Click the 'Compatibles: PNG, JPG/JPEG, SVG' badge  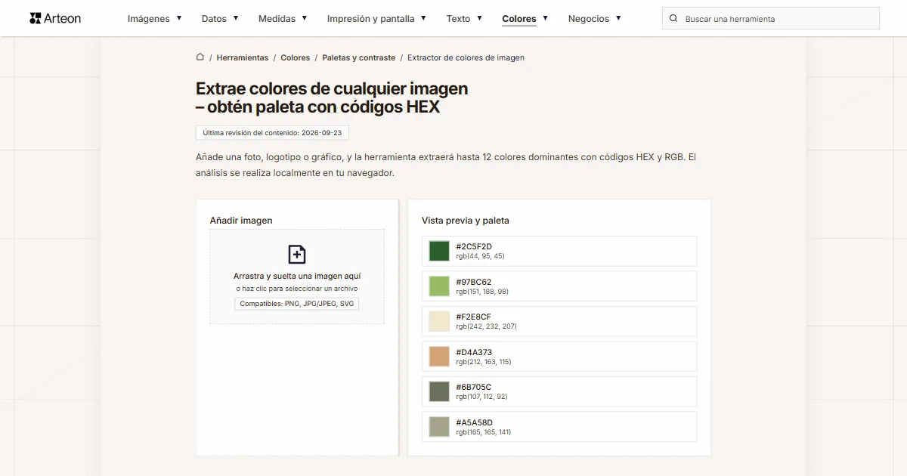(297, 304)
